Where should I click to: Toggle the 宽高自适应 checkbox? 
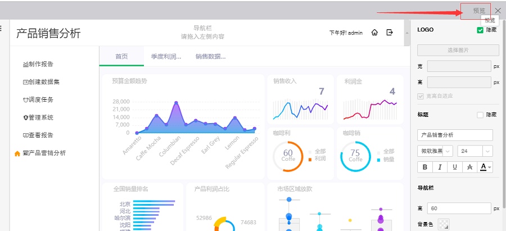point(421,96)
